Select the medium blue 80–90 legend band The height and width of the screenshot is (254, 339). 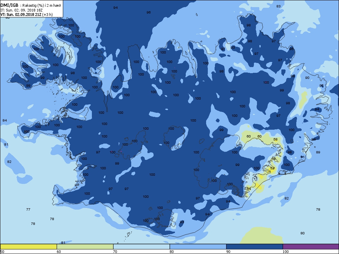(198, 247)
